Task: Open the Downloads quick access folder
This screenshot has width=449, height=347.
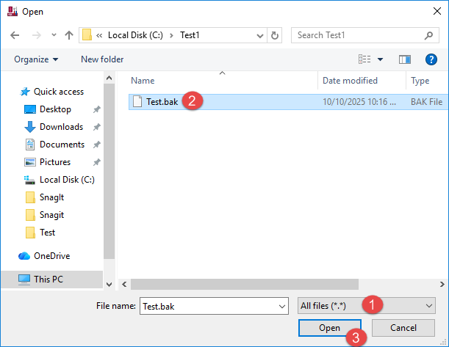Action: pyautogui.click(x=60, y=127)
